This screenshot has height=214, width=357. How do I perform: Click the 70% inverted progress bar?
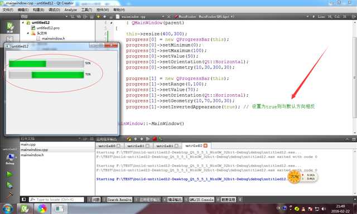[46, 75]
